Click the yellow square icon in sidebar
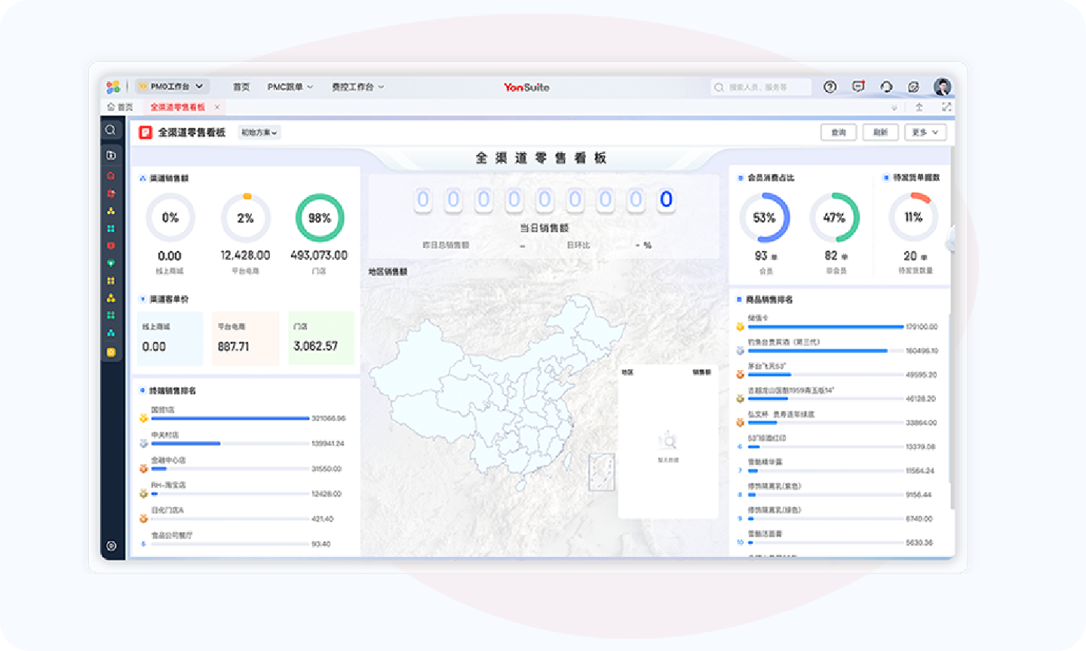 111,352
